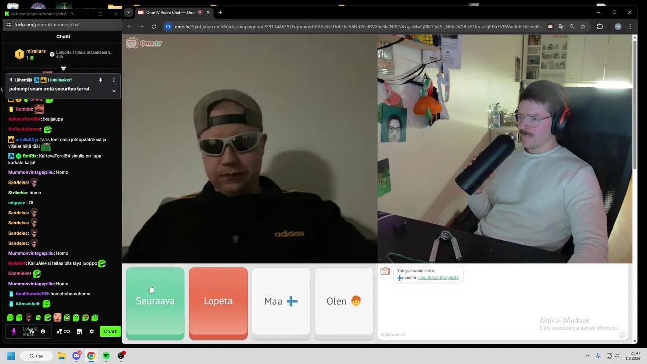Open Kick chat settings gear
This screenshot has width=647, height=364.
[x=91, y=332]
